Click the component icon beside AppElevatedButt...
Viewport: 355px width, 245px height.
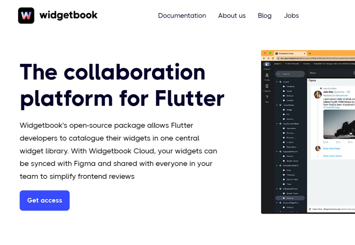click(280, 124)
